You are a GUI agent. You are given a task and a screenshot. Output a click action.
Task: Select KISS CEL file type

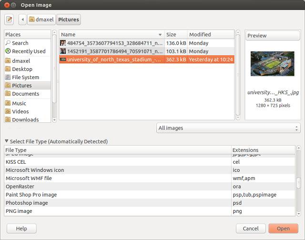click(x=150, y=162)
